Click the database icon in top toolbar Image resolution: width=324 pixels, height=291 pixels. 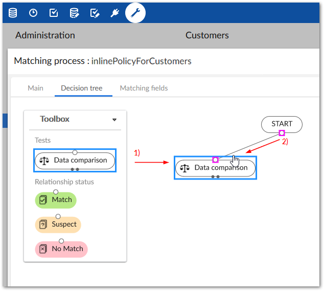pyautogui.click(x=13, y=13)
